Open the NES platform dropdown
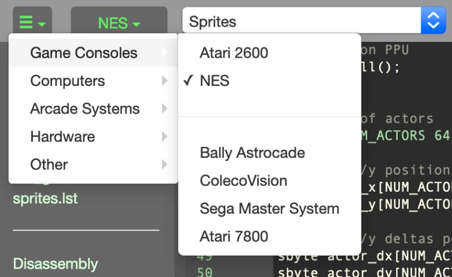Image resolution: width=452 pixels, height=277 pixels. point(119,20)
